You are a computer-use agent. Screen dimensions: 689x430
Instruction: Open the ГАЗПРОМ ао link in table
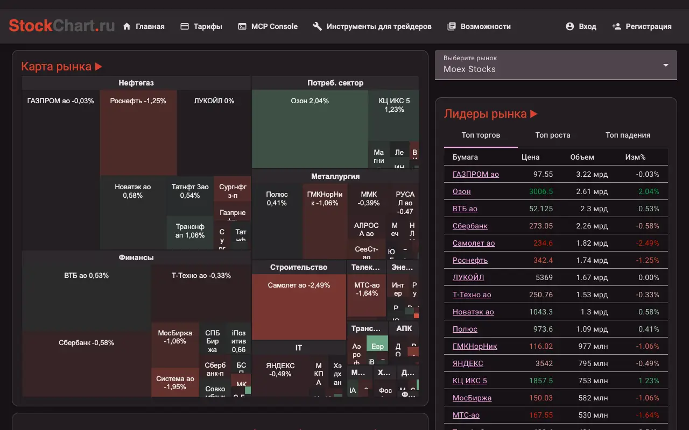(x=476, y=174)
